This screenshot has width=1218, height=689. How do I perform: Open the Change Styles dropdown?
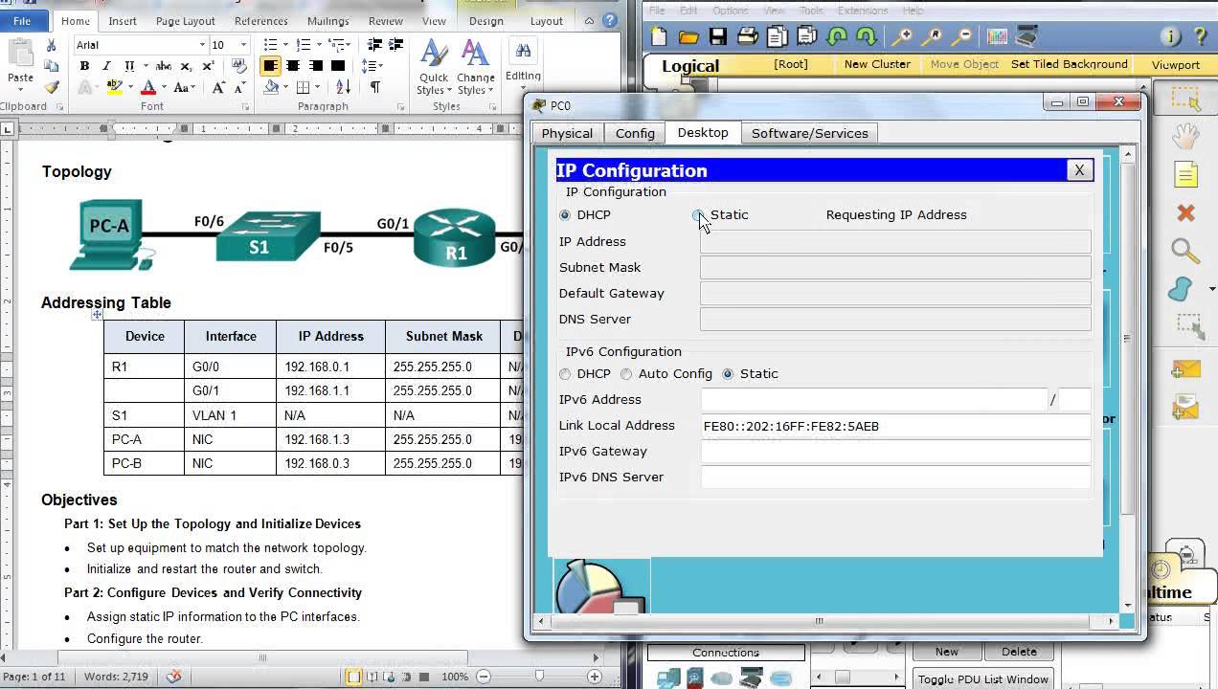point(475,68)
